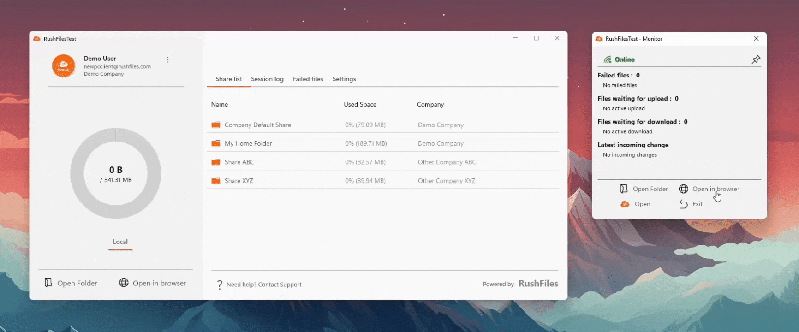Screen dimensions: 799x332
Task: Click the Demo User avatar icon
Action: (64, 66)
